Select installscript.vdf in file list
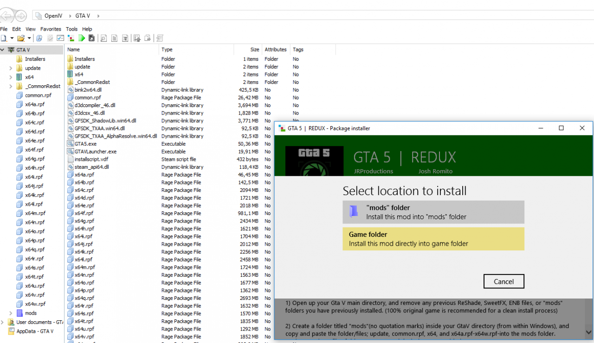The width and height of the screenshot is (594, 343). (91, 159)
